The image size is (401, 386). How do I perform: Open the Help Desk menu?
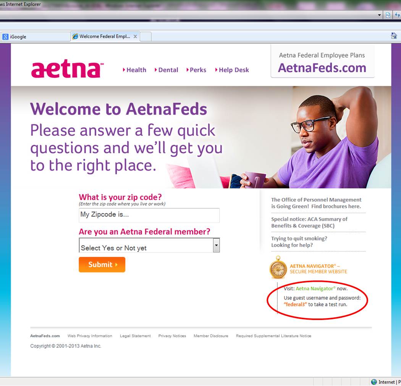(232, 70)
